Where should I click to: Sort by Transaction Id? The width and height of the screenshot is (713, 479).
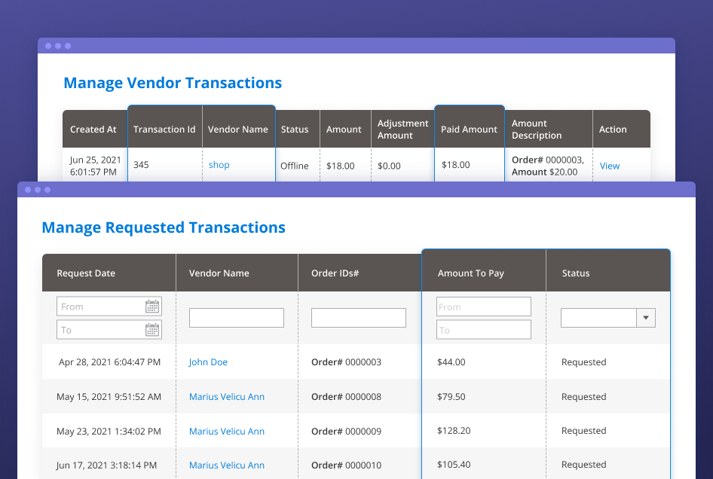pyautogui.click(x=164, y=129)
